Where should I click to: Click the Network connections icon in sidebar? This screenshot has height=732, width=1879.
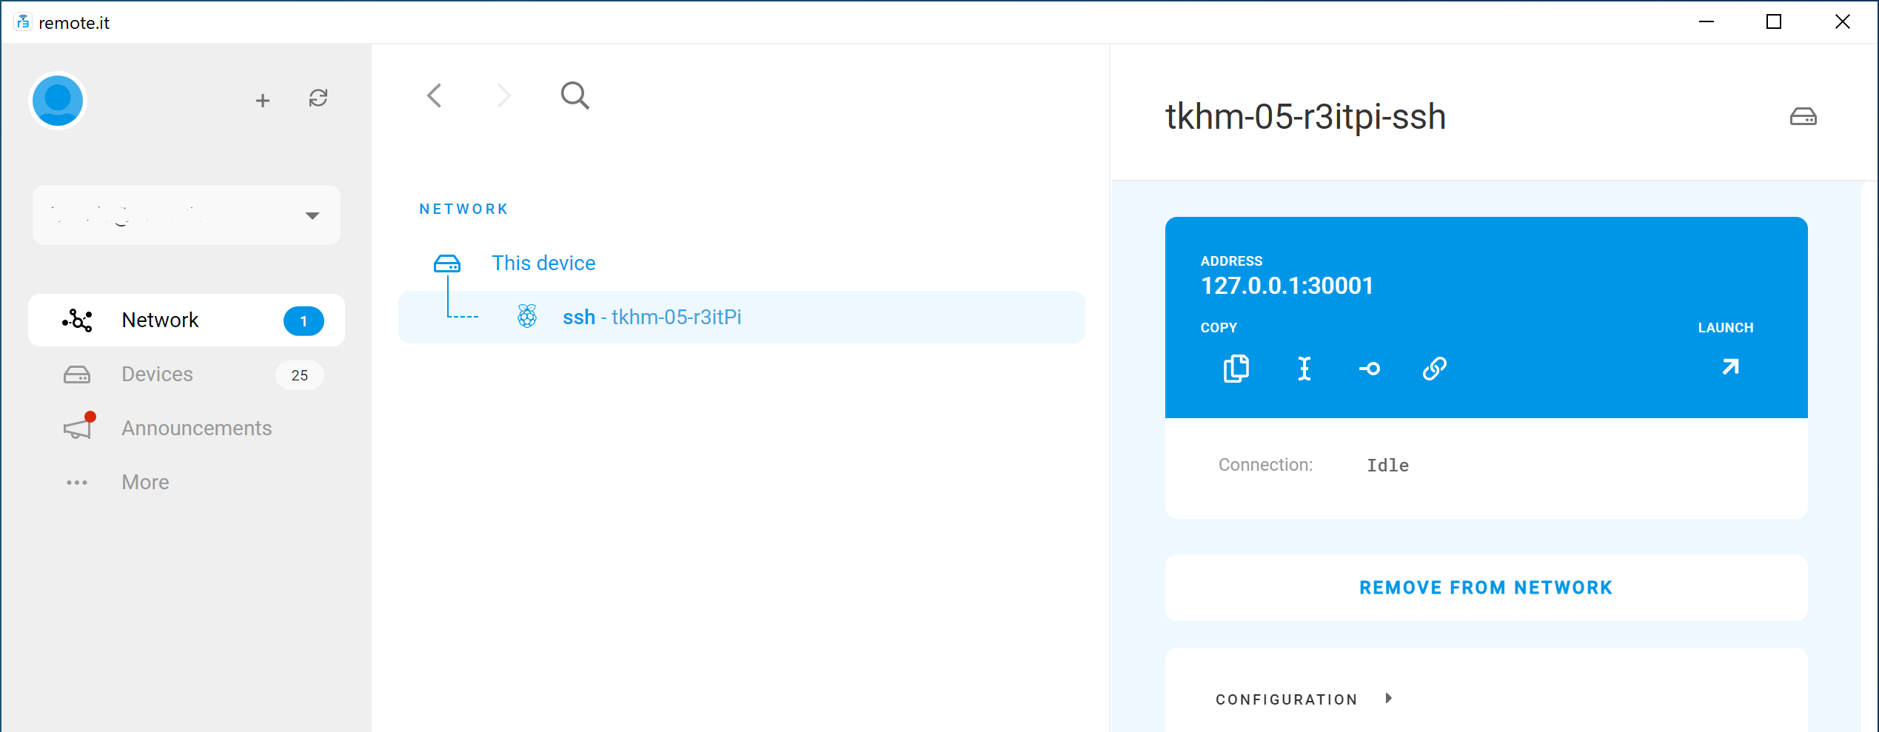pos(78,320)
